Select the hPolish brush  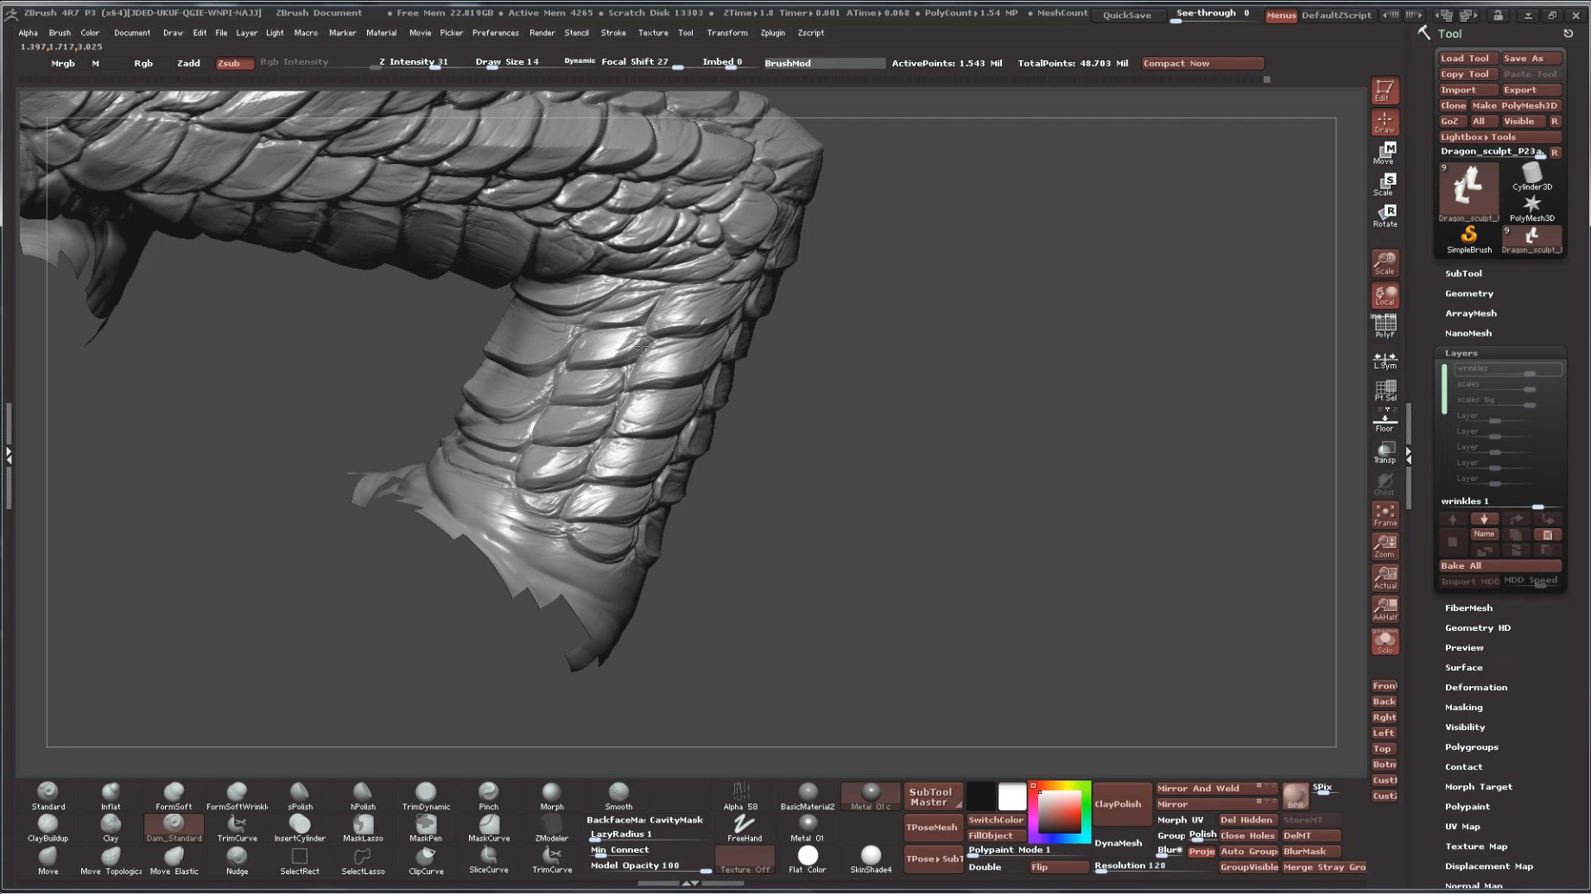pos(363,796)
